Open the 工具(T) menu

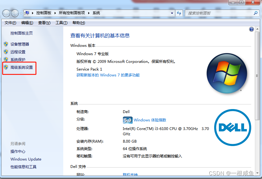(61, 23)
